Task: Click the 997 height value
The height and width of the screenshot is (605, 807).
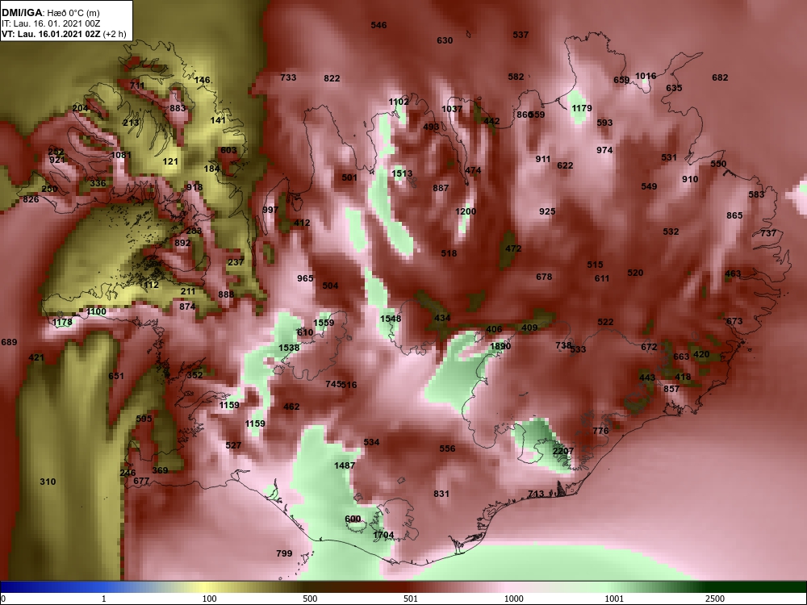Action: tap(270, 210)
